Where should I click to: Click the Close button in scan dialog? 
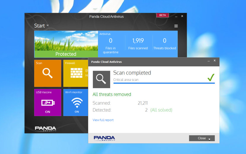(x=202, y=138)
